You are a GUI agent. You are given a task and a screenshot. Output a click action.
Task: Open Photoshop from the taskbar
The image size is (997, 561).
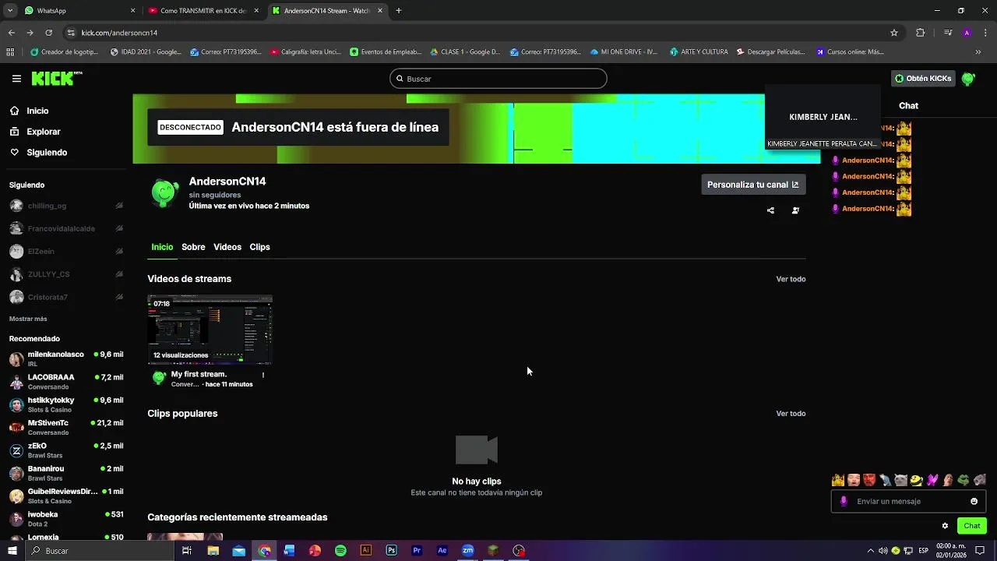coord(391,551)
